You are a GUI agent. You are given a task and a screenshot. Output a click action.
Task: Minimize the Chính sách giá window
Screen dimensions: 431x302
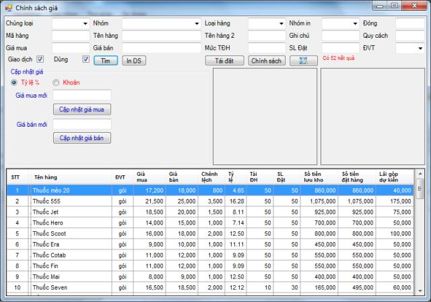pos(380,5)
